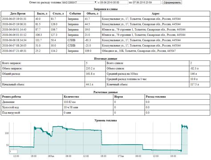Click the Сформировать button
211x160 pixels.
pos(172,3)
